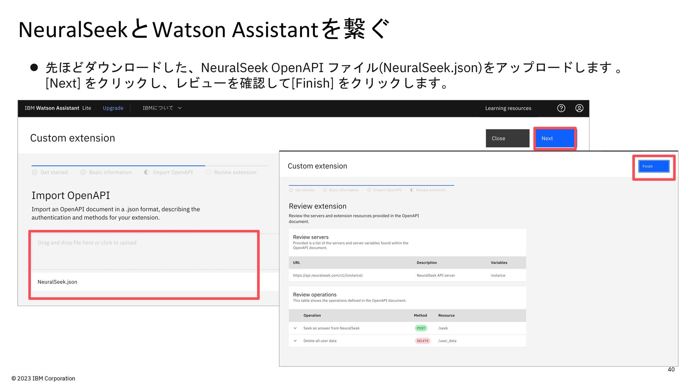Select the Import OpenAPI step in left window
Viewport: 691px width, 388px height.
click(x=168, y=172)
